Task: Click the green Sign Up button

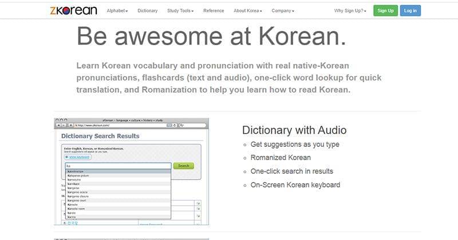Action: pos(385,10)
